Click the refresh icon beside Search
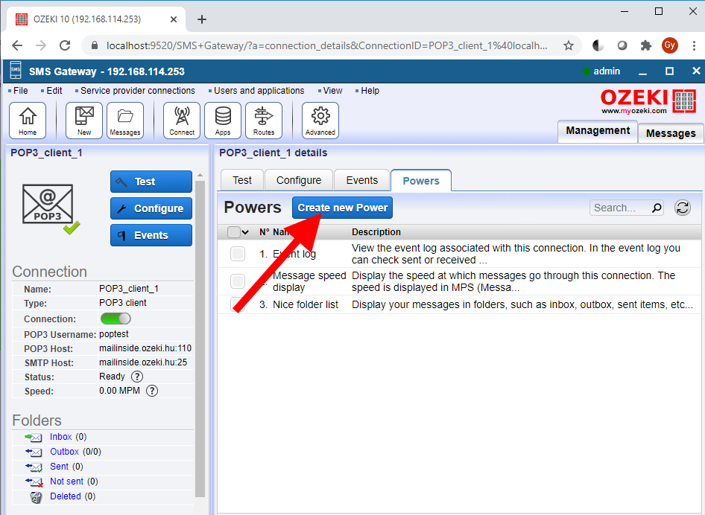705x515 pixels. point(682,208)
